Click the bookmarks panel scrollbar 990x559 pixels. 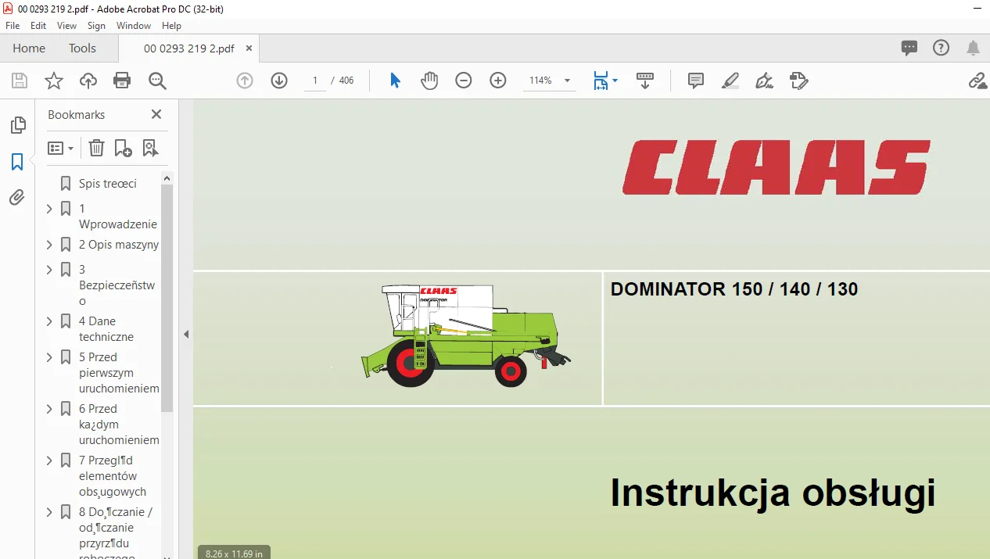point(167,298)
